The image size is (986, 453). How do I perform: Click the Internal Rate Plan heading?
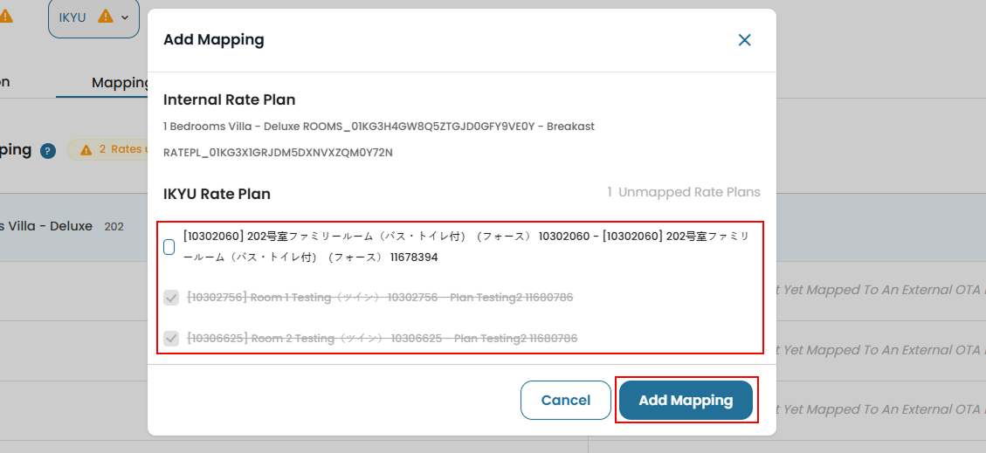tap(230, 100)
